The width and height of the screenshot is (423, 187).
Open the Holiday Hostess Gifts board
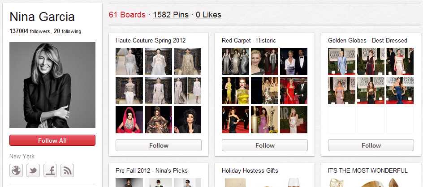250,170
